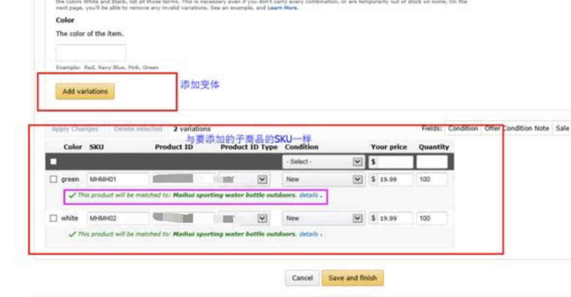The height and width of the screenshot is (297, 571).
Task: Check the green variation checkbox
Action: pyautogui.click(x=53, y=179)
